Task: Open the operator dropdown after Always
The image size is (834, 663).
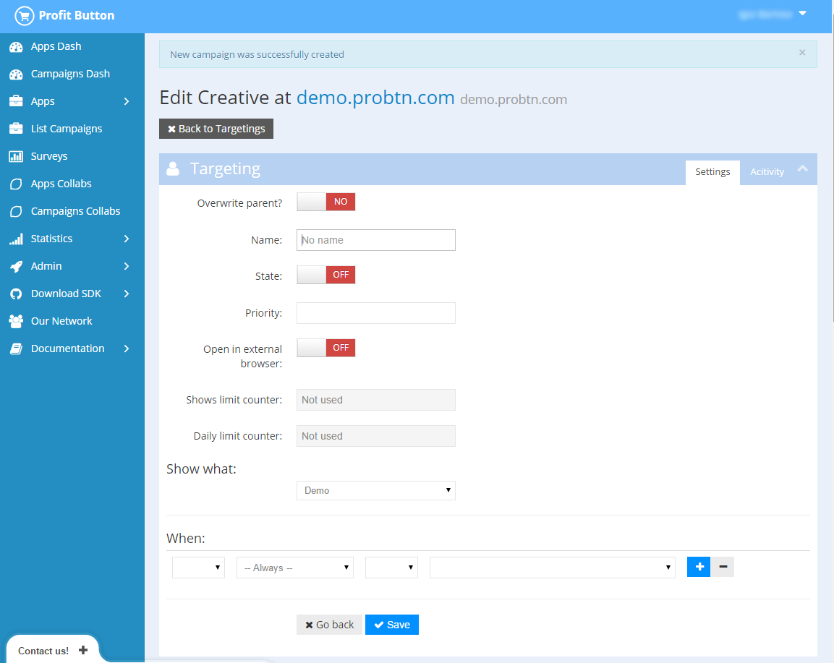Action: pos(391,568)
